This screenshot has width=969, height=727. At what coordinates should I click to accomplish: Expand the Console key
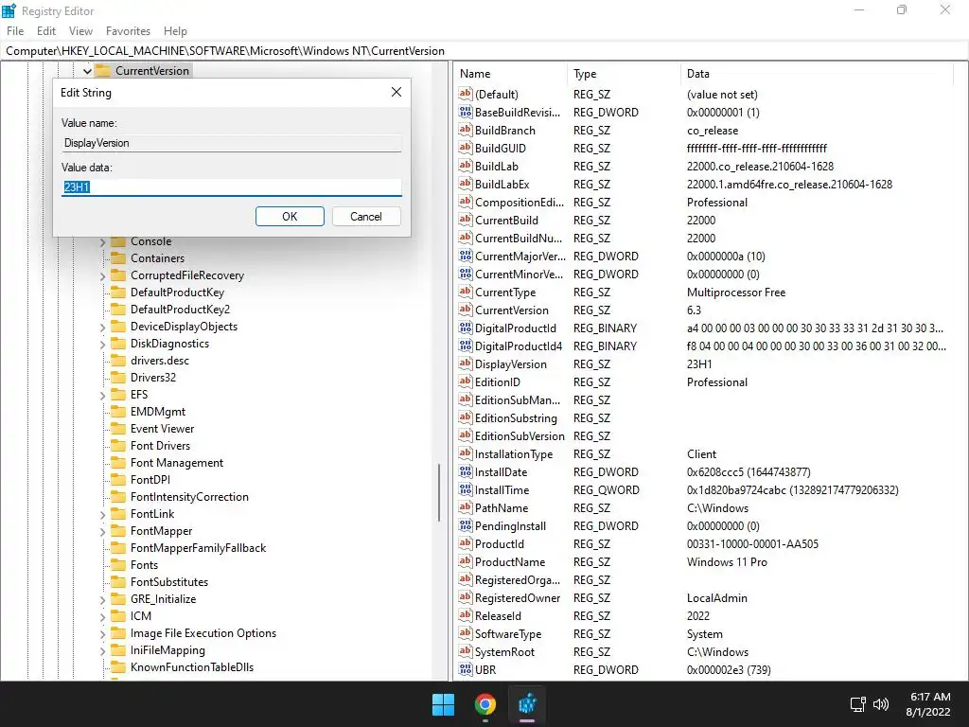[x=102, y=242]
